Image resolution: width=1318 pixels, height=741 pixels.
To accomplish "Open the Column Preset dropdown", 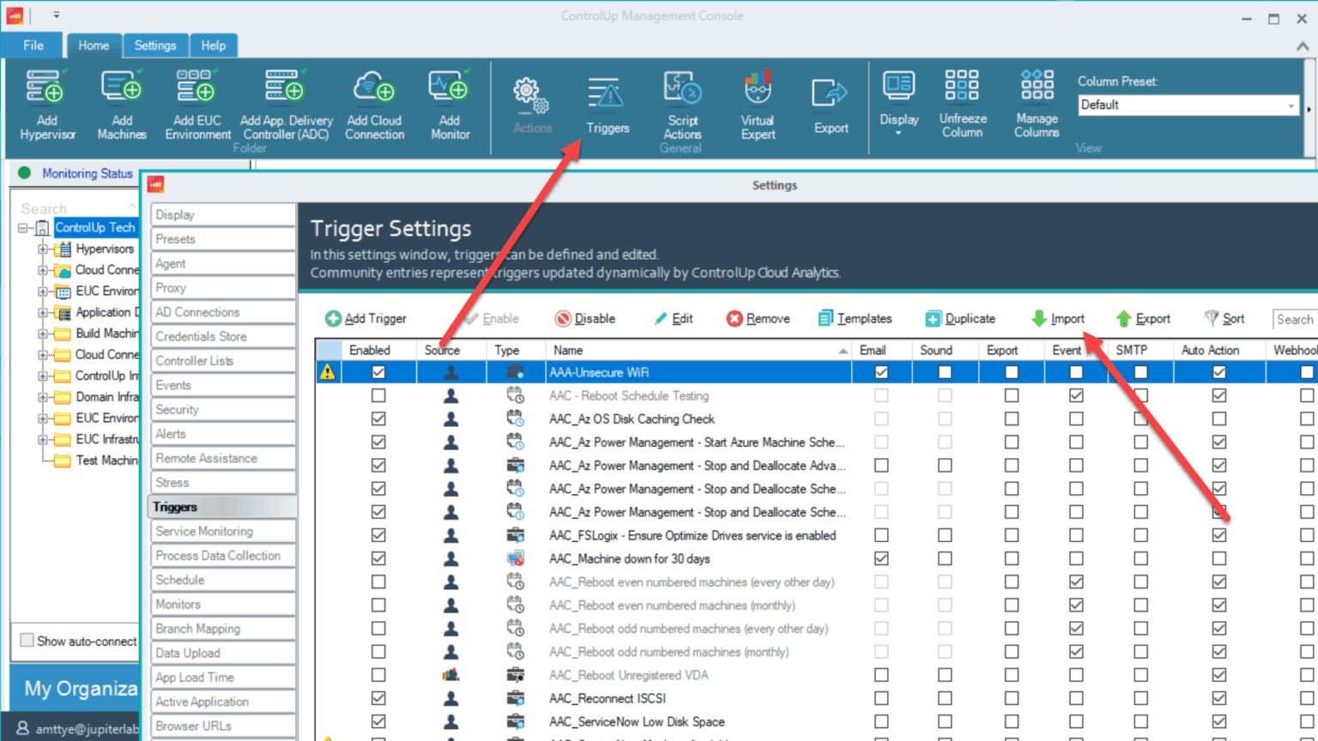I will (1292, 105).
